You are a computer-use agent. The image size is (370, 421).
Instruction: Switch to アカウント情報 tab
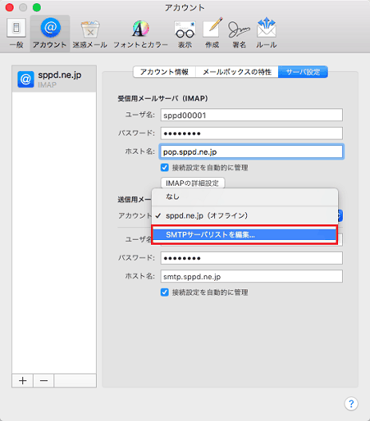[x=164, y=72]
